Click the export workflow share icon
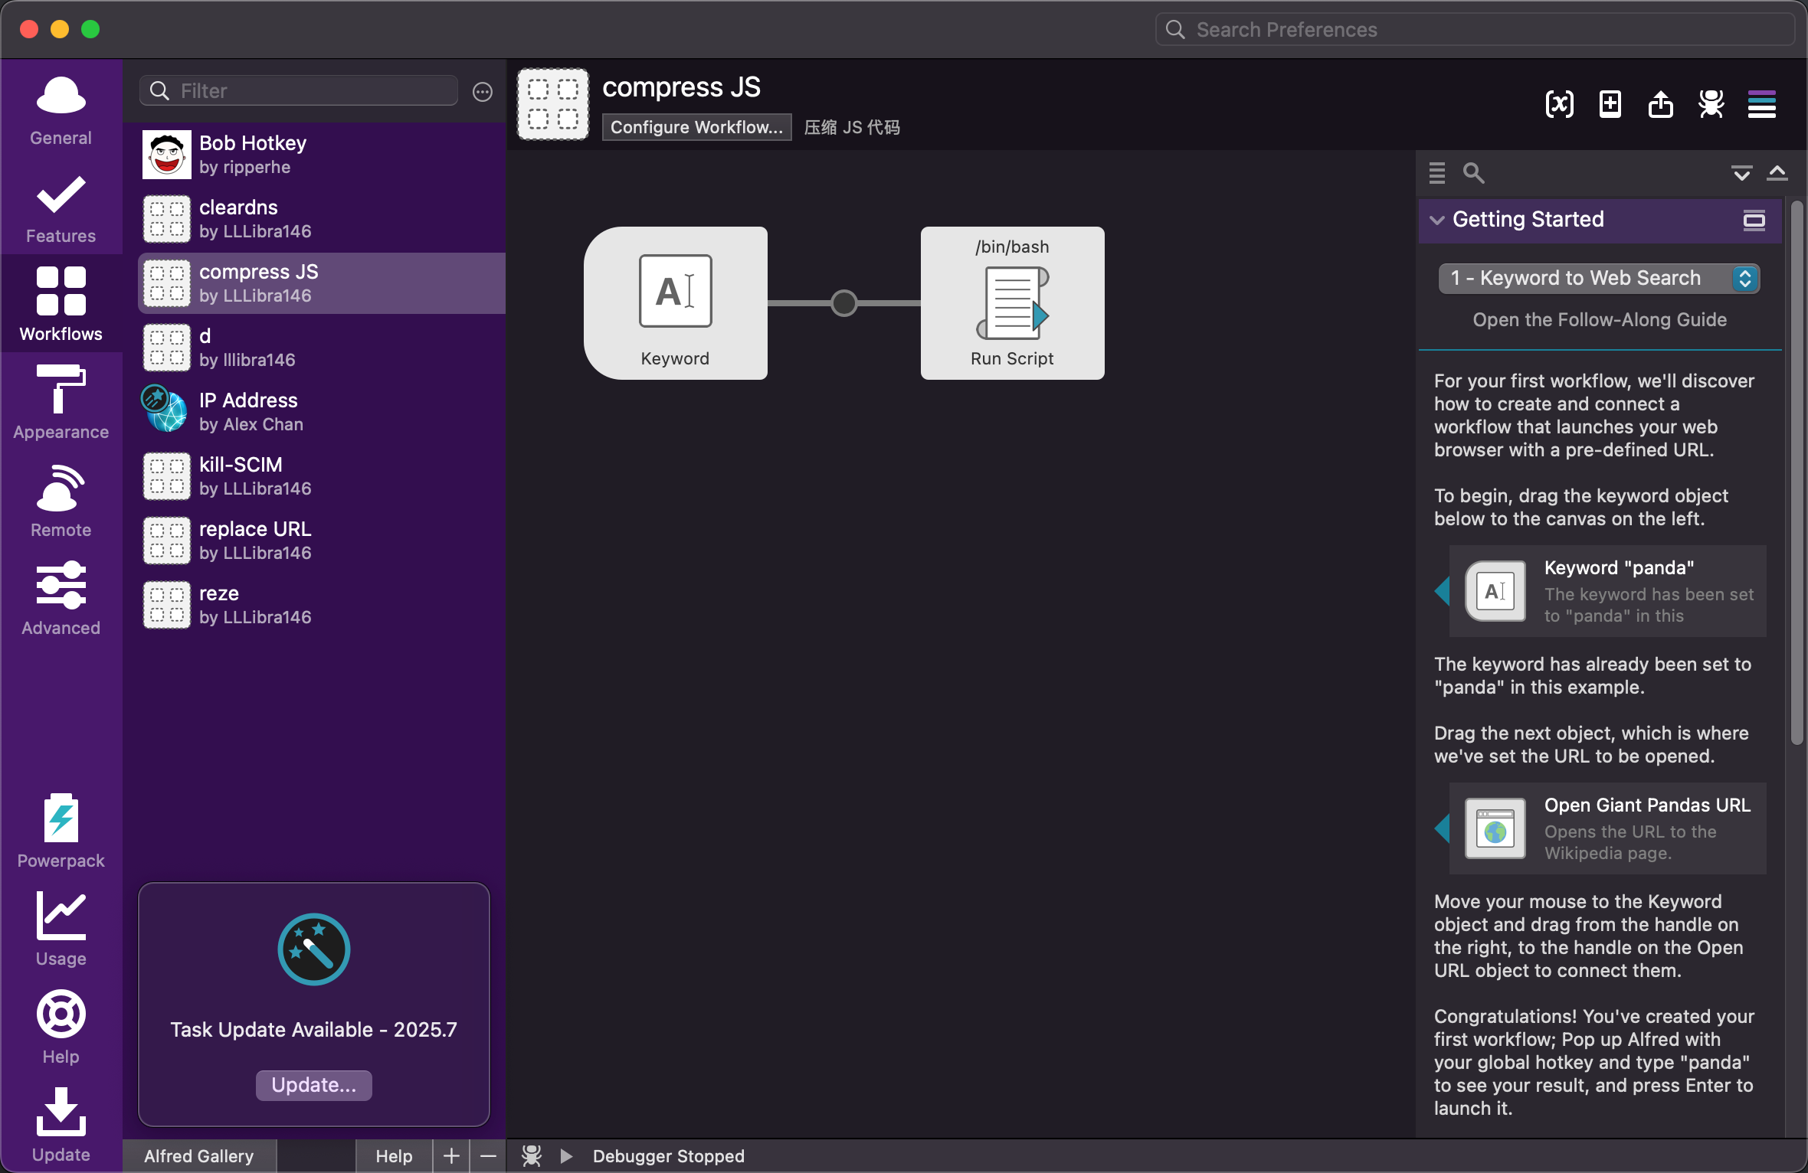 pyautogui.click(x=1660, y=104)
